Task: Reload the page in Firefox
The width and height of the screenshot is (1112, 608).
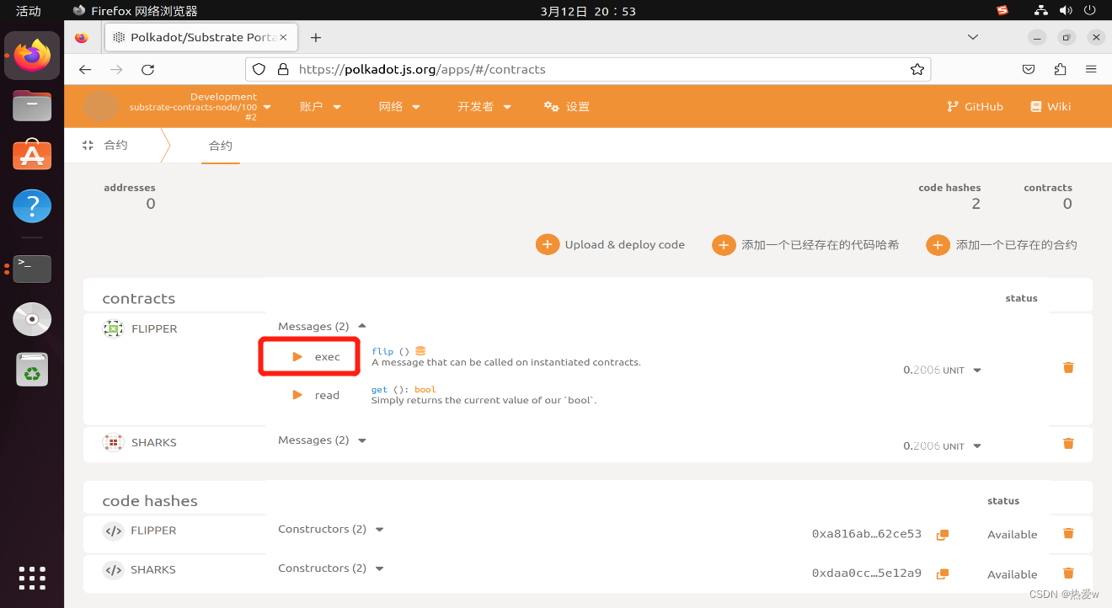Action: 148,70
